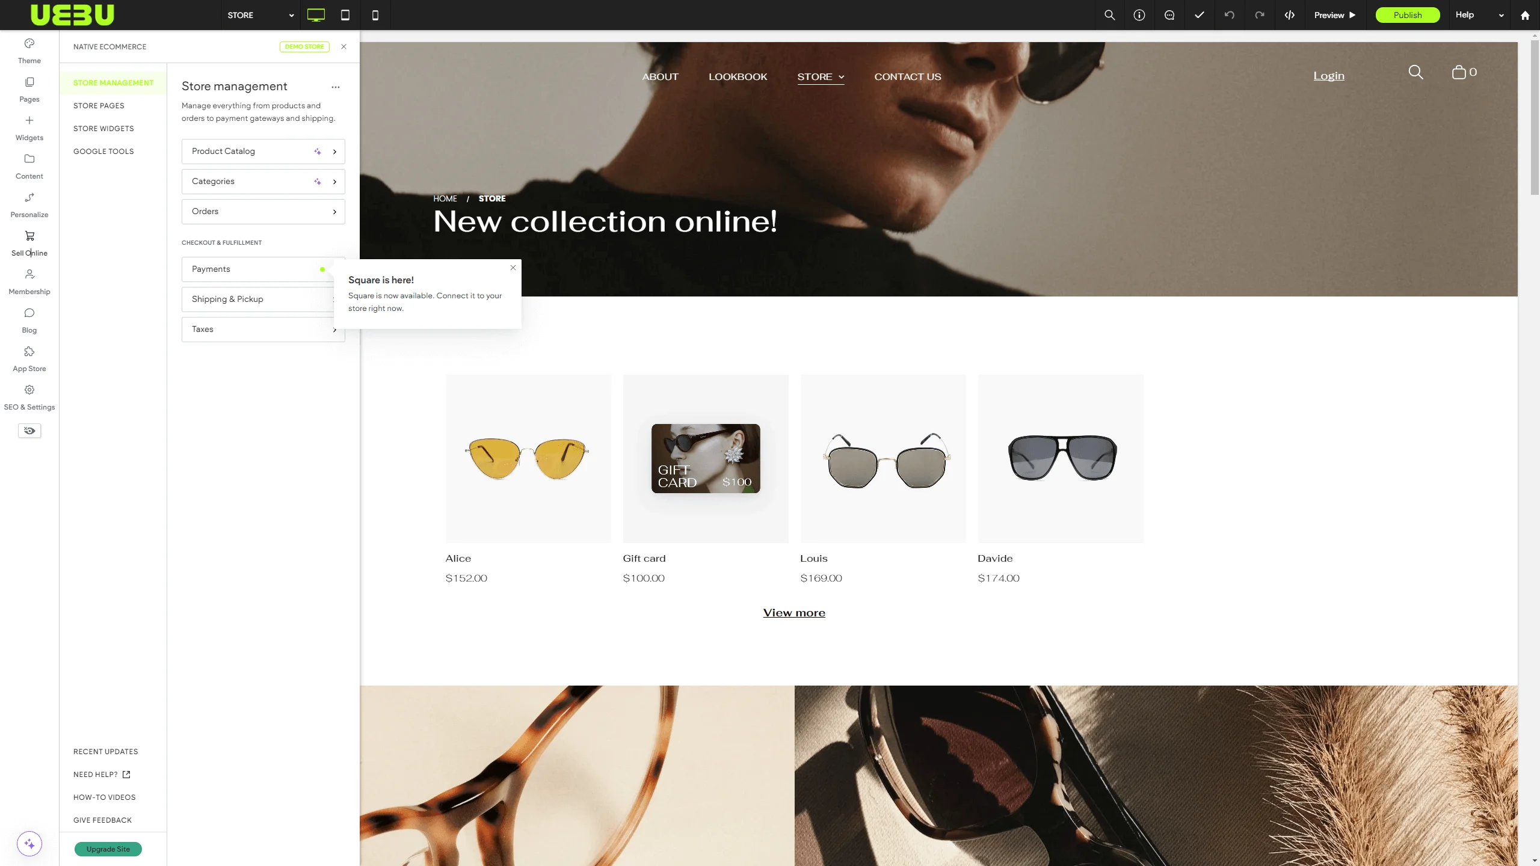Click the Publish button
1540x866 pixels.
tap(1406, 15)
